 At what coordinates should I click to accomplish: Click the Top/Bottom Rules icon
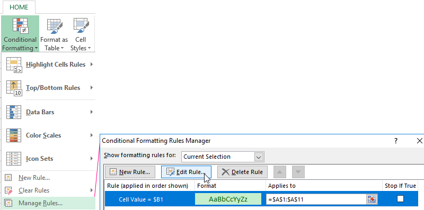coord(14,88)
